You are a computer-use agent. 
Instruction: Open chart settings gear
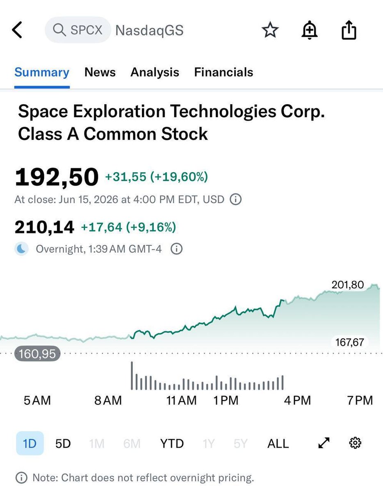click(355, 443)
